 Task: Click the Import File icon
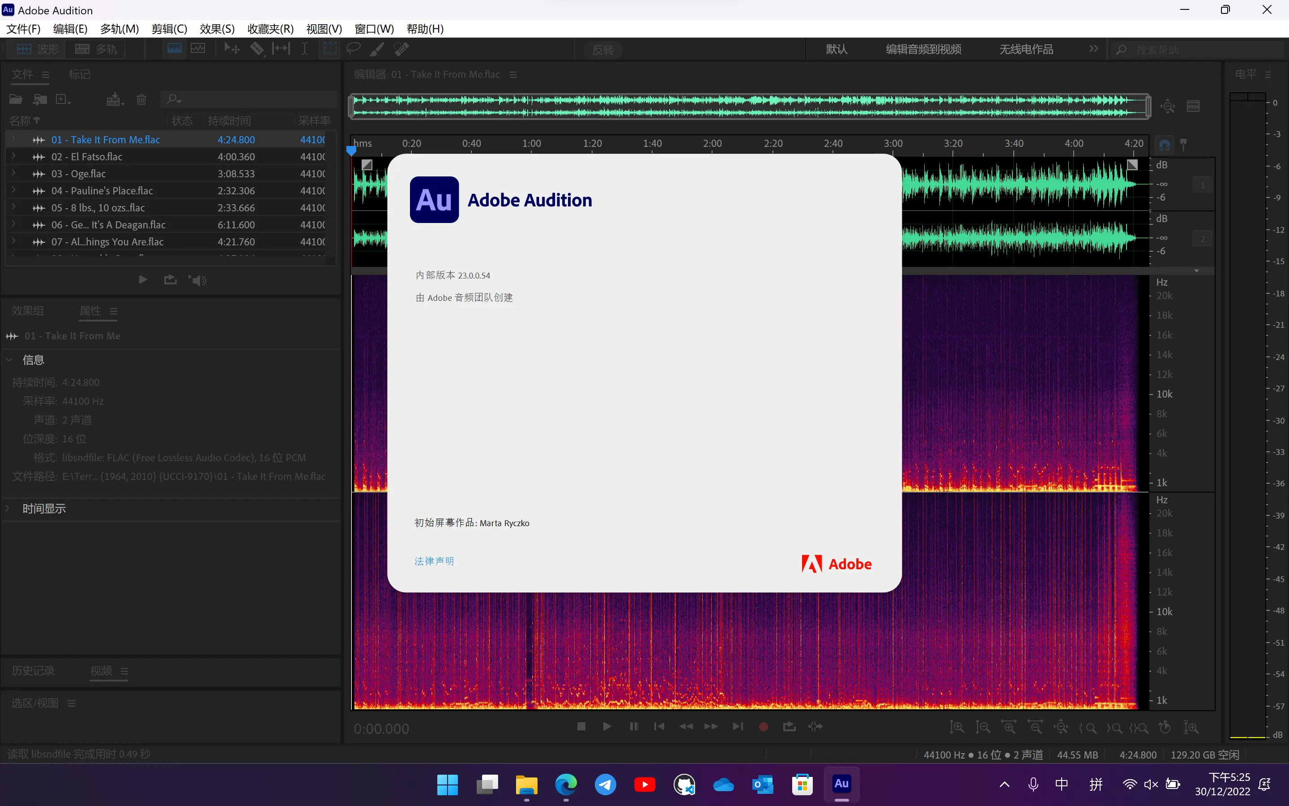point(40,99)
